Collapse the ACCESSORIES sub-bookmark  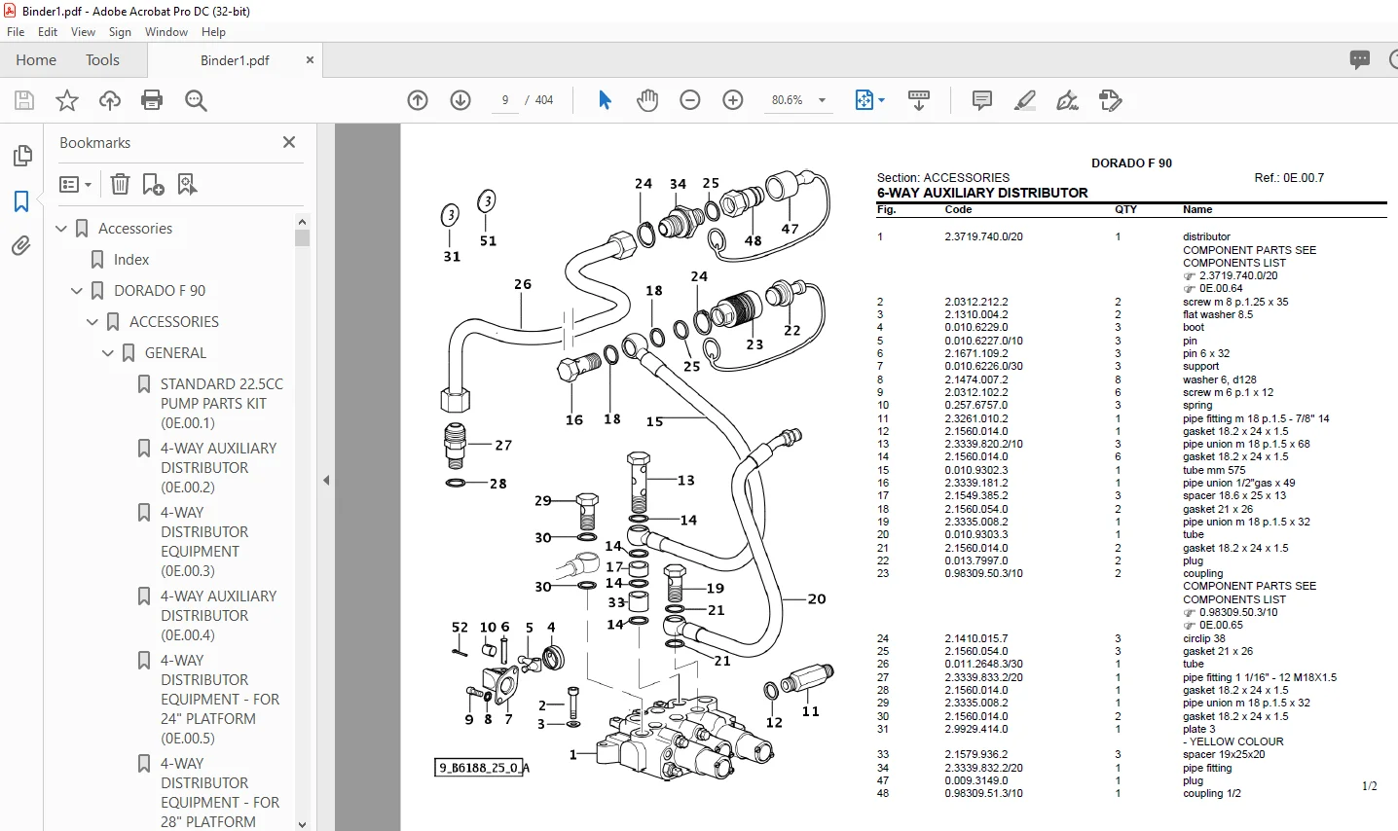(x=93, y=322)
